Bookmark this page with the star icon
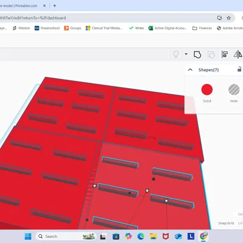The height and width of the screenshot is (243, 243). (x=228, y=18)
